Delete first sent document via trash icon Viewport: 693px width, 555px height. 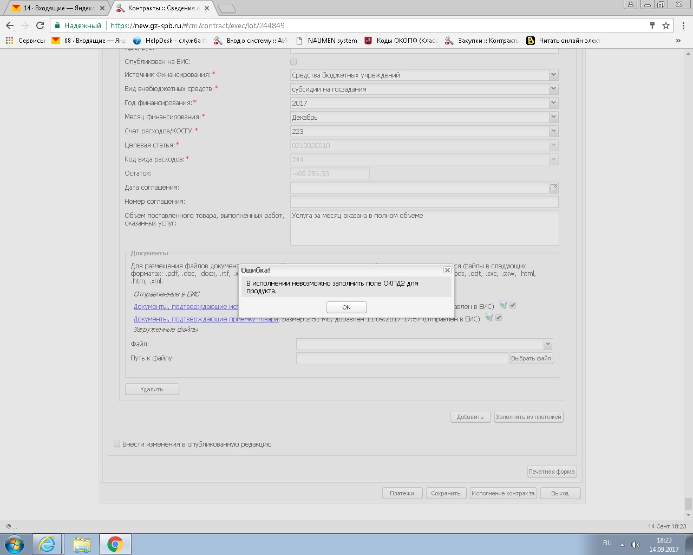pyautogui.click(x=503, y=305)
